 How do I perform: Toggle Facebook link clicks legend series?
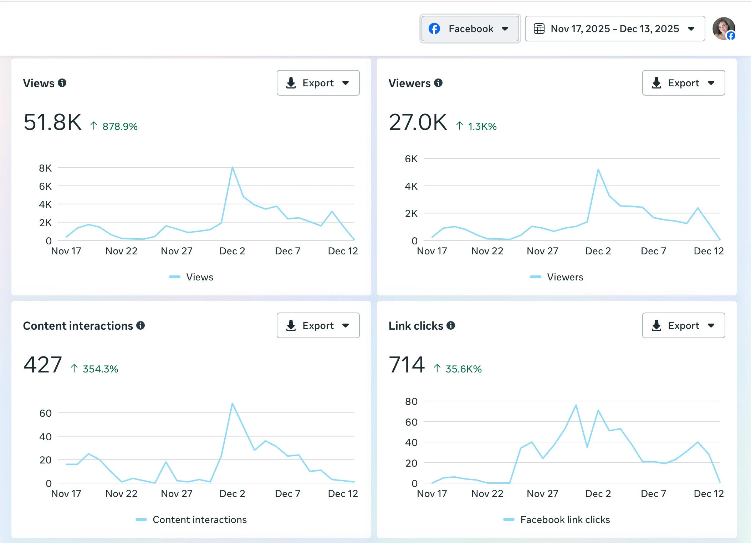[565, 519]
